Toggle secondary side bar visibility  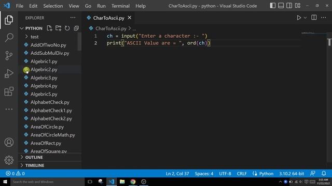[289, 6]
